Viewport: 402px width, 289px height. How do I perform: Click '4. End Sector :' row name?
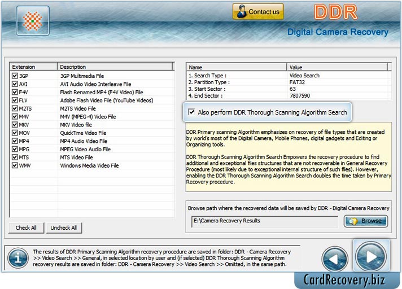click(206, 95)
